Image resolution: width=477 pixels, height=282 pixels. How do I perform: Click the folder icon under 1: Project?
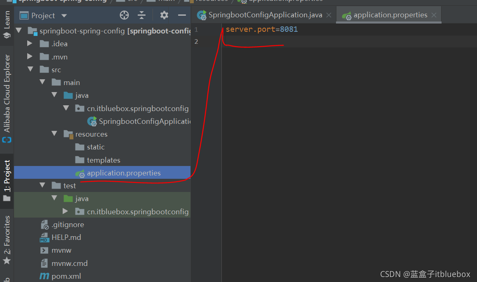point(7,198)
